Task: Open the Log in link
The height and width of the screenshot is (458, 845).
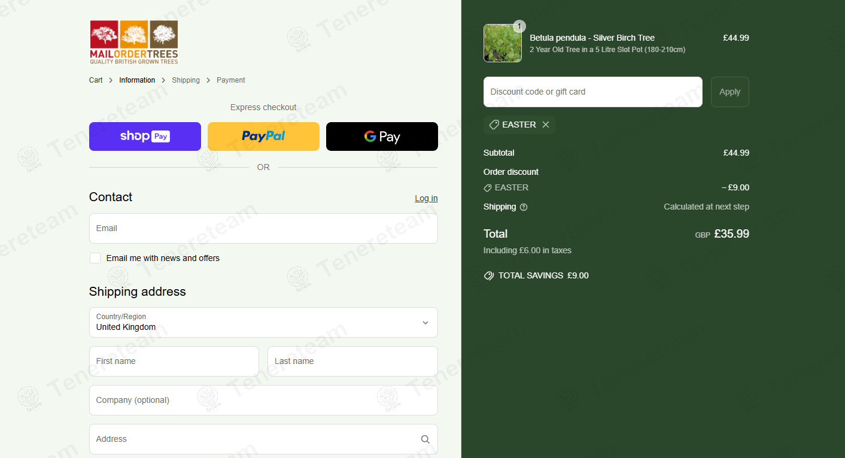Action: [x=425, y=198]
